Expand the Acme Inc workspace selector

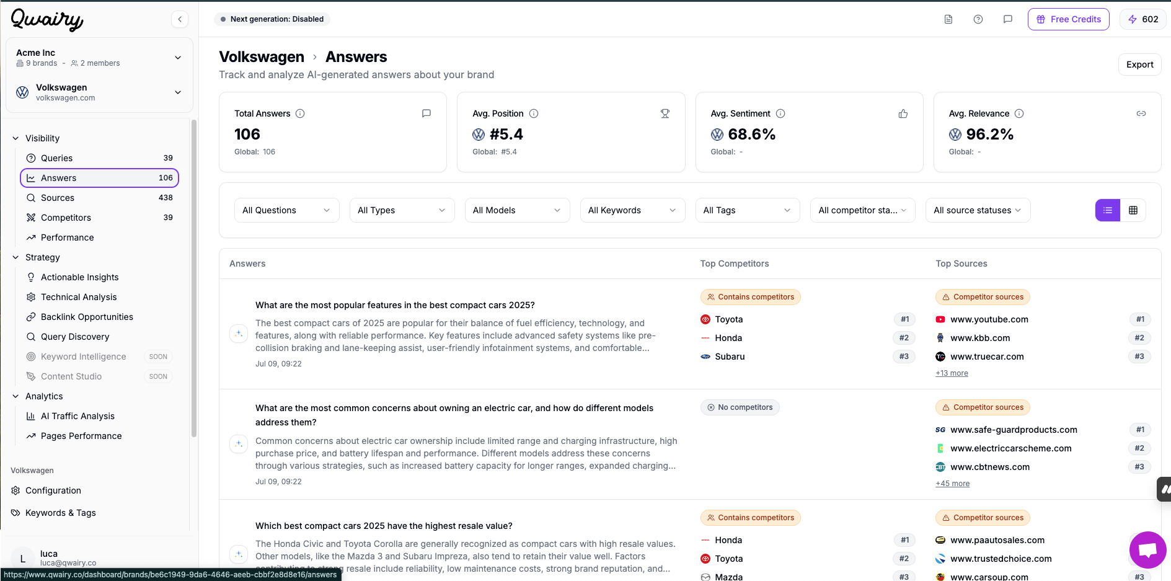click(99, 58)
